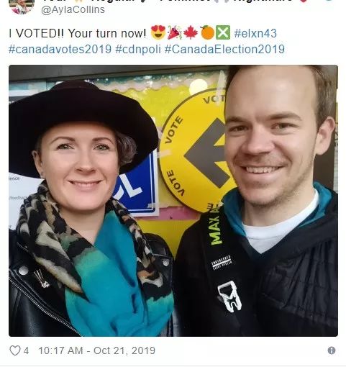Click the red maple leaf emoji
Image resolution: width=346 pixels, height=367 pixels.
(x=191, y=32)
